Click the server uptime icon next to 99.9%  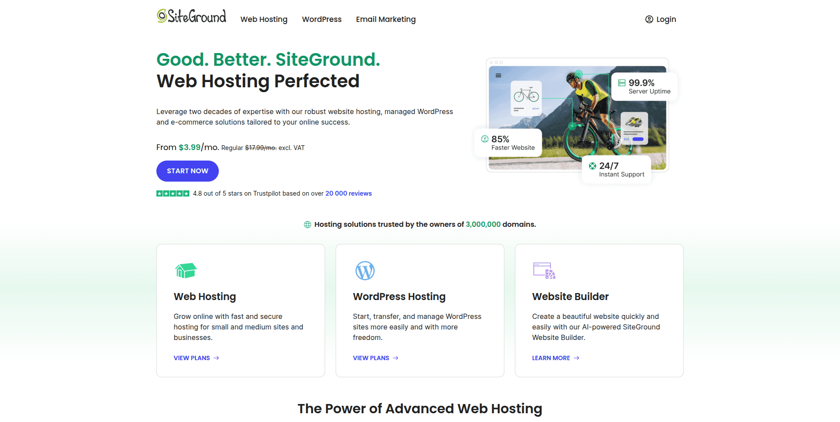coord(622,83)
